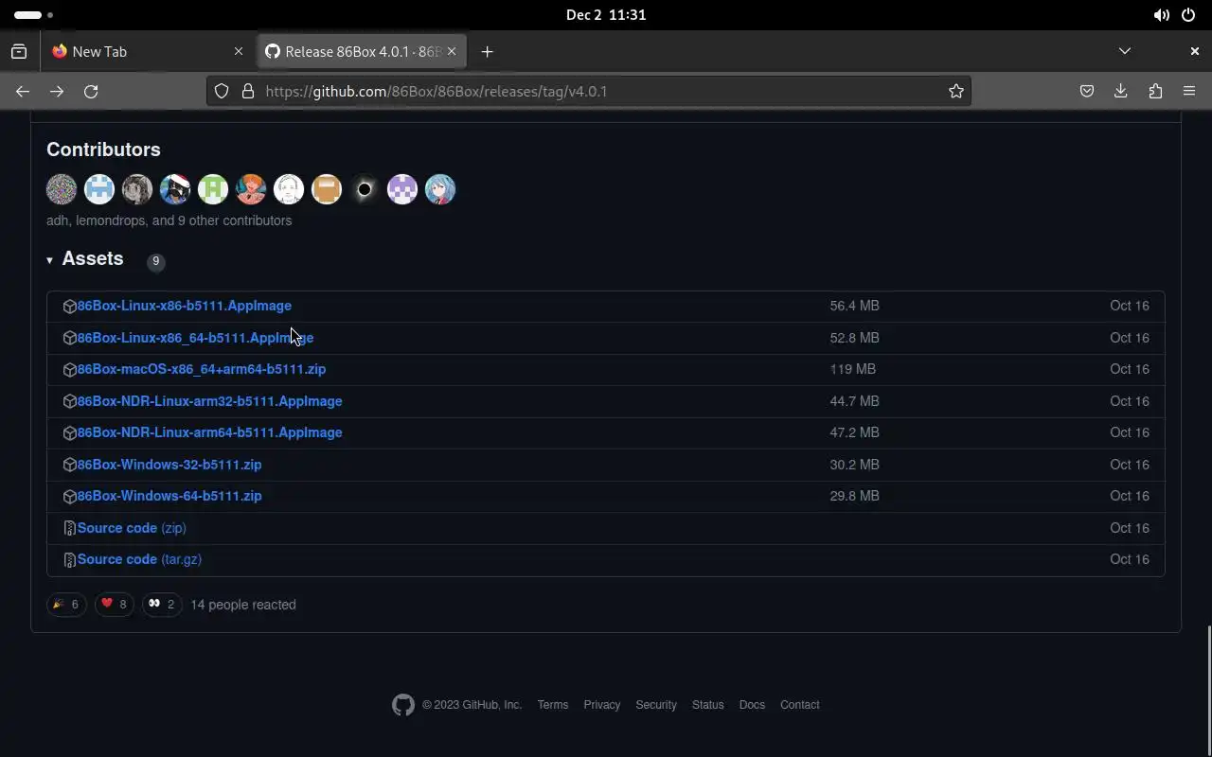Switch to the New Tab tab
The width and height of the screenshot is (1212, 757).
pos(149,51)
